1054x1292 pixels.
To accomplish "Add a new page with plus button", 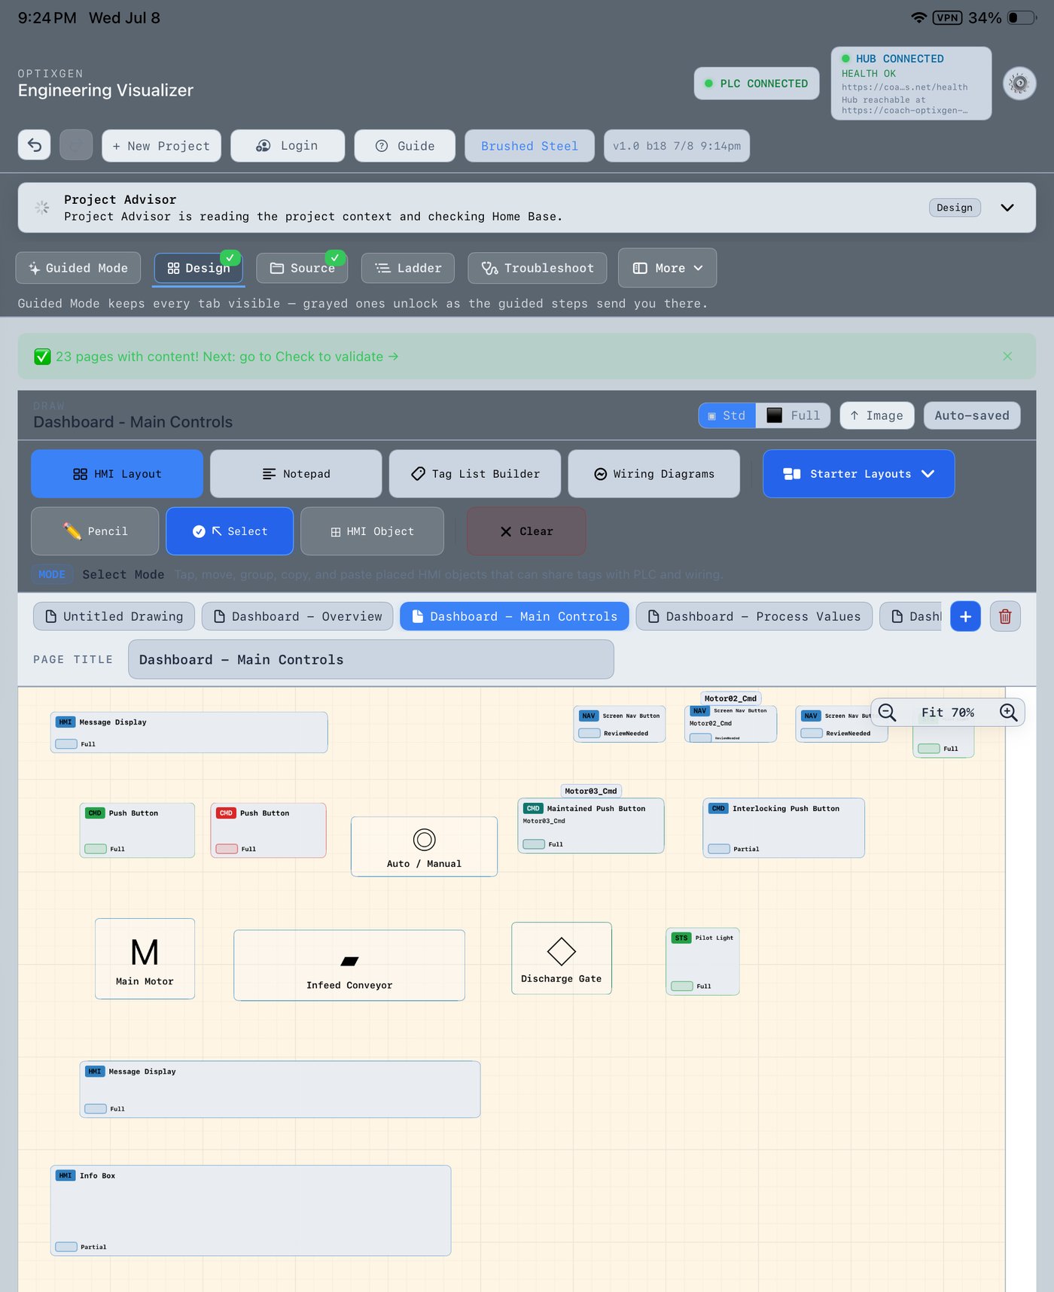I will (965, 616).
